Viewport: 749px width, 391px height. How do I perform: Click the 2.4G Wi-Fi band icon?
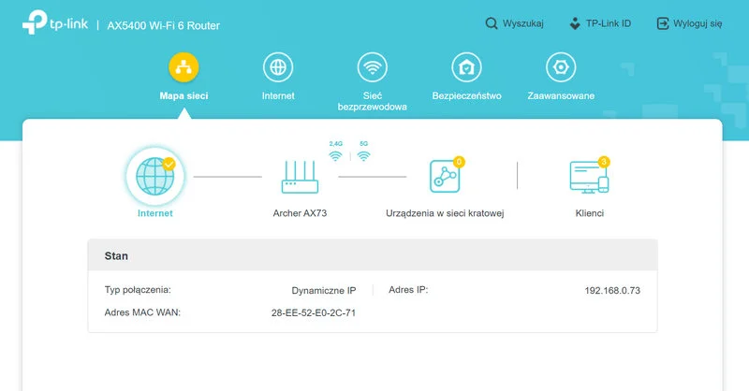(335, 154)
